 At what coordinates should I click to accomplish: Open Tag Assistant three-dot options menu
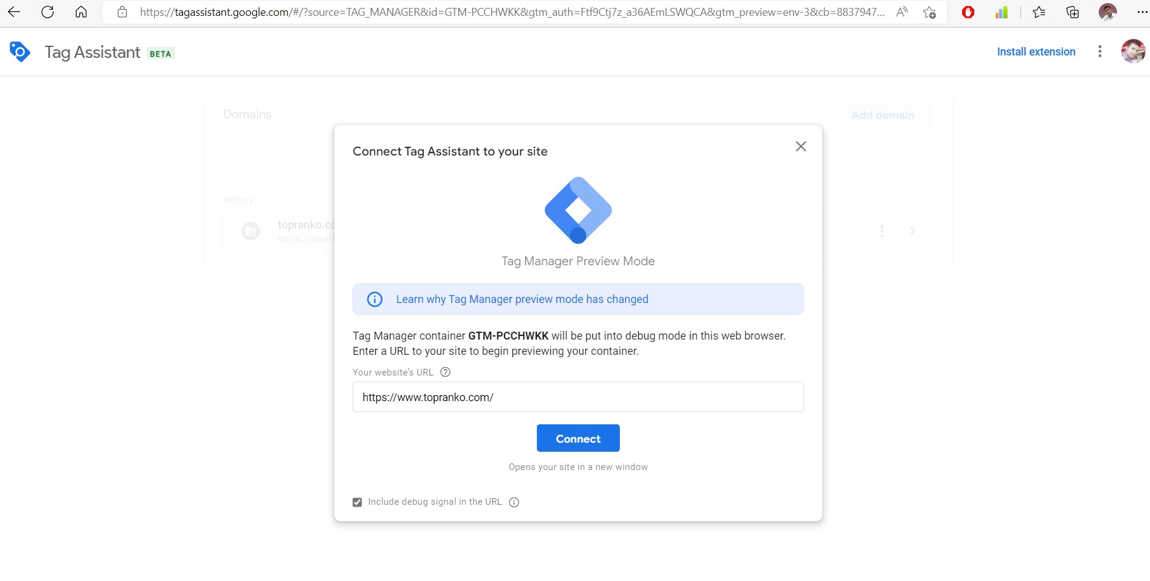pyautogui.click(x=1100, y=52)
